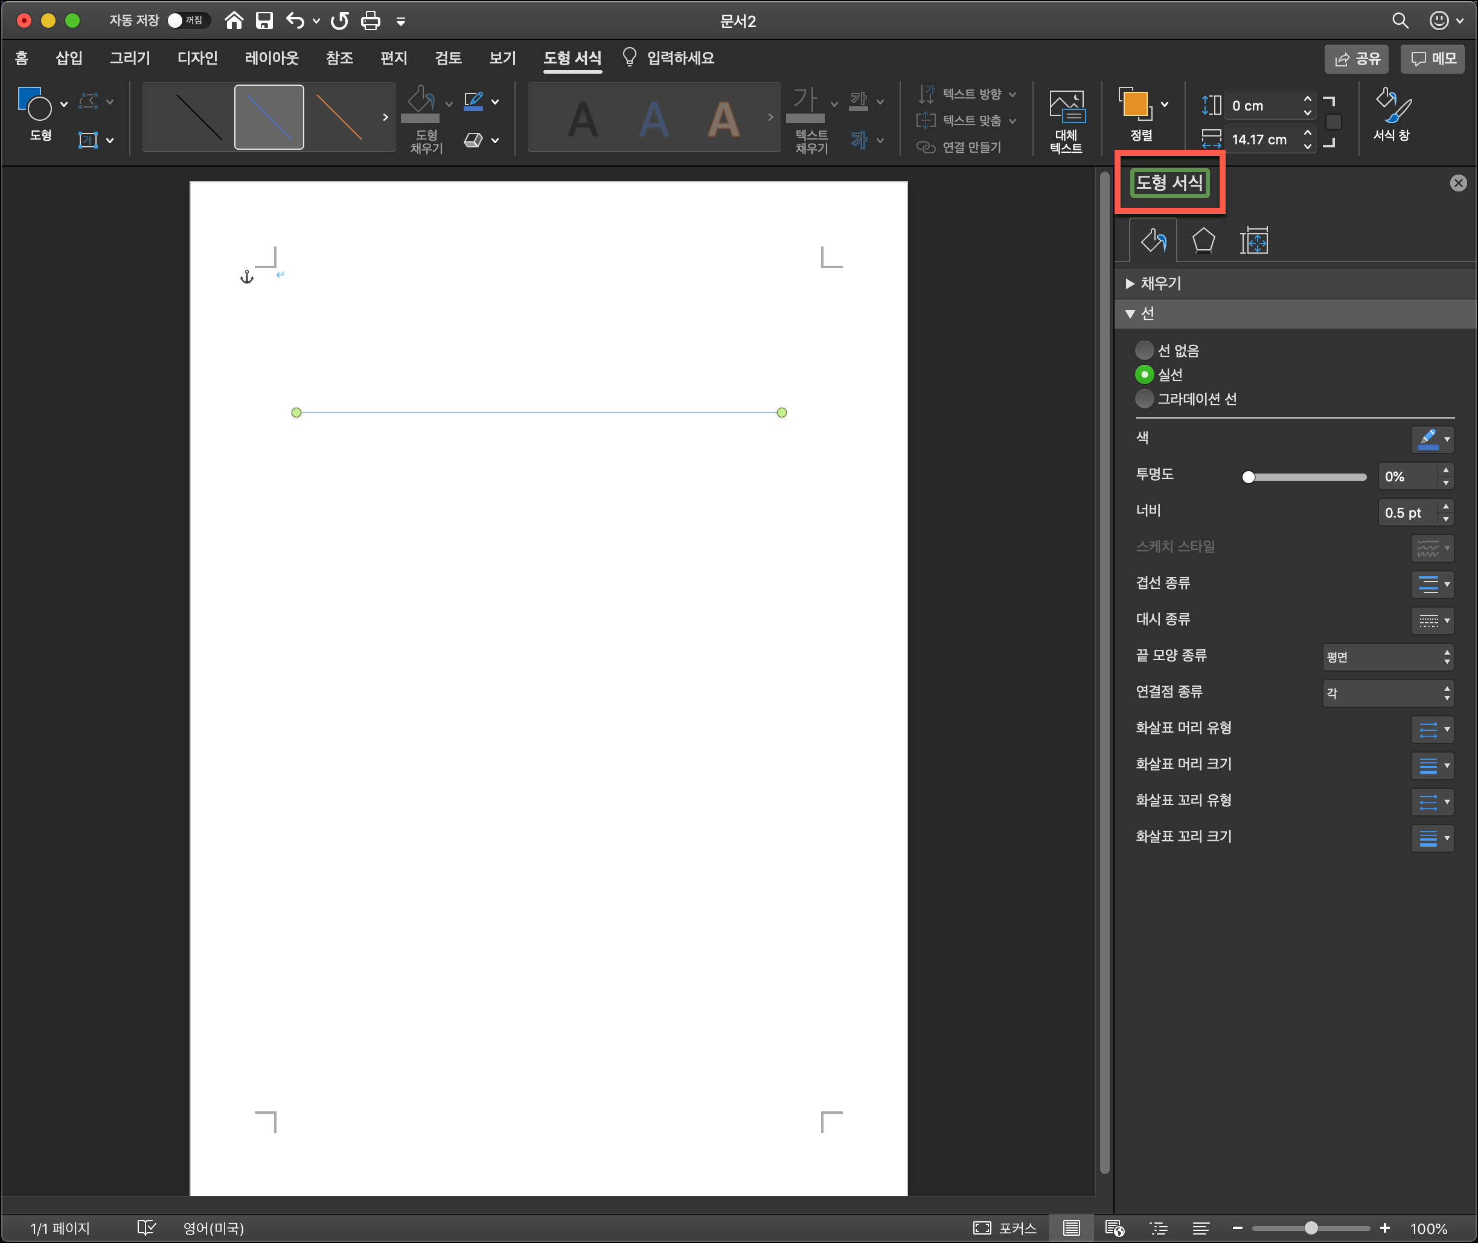1478x1243 pixels.
Task: Open the Insert (삽입) ribbon tab
Action: tap(69, 58)
